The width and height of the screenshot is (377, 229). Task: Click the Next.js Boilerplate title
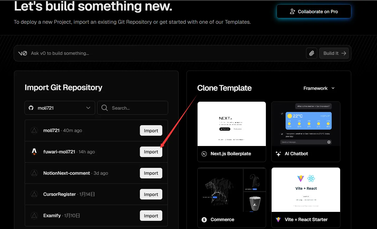click(231, 154)
